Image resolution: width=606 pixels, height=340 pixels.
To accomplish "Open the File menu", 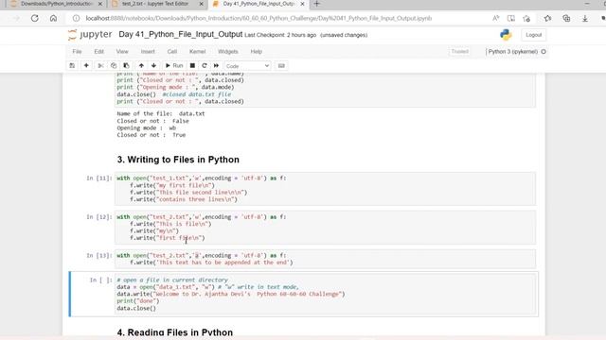I will pos(77,51).
